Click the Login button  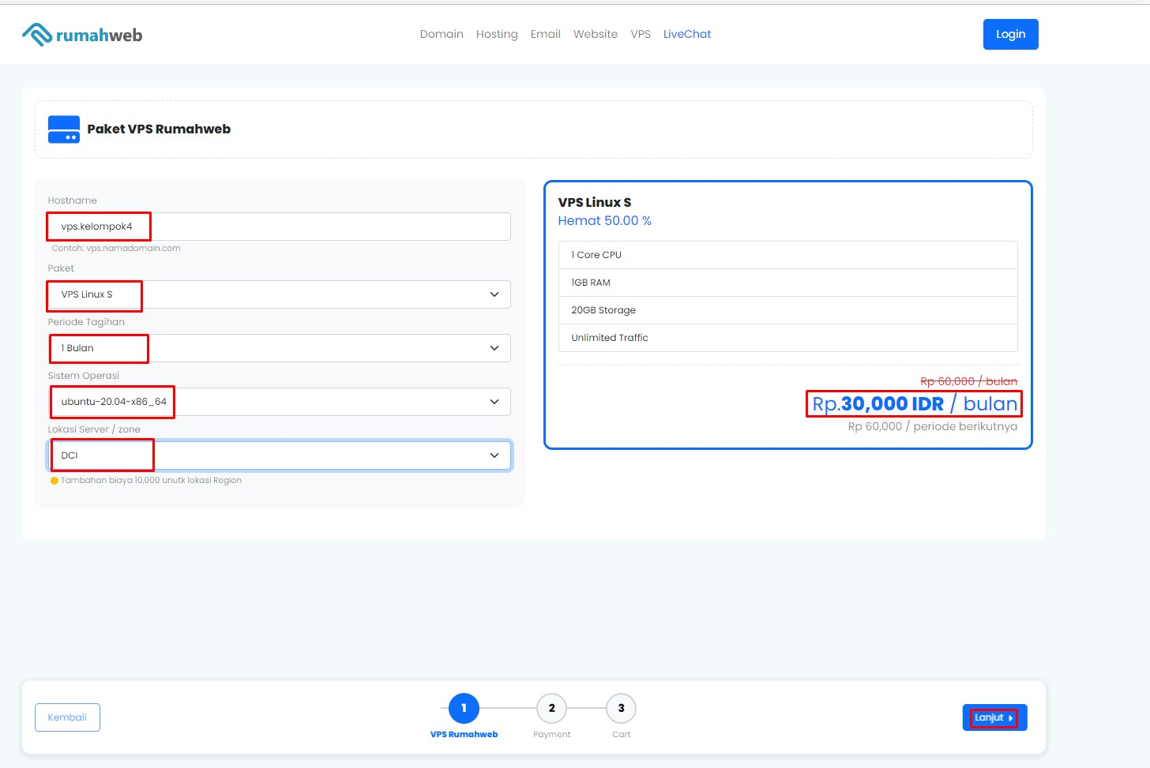(x=1010, y=34)
